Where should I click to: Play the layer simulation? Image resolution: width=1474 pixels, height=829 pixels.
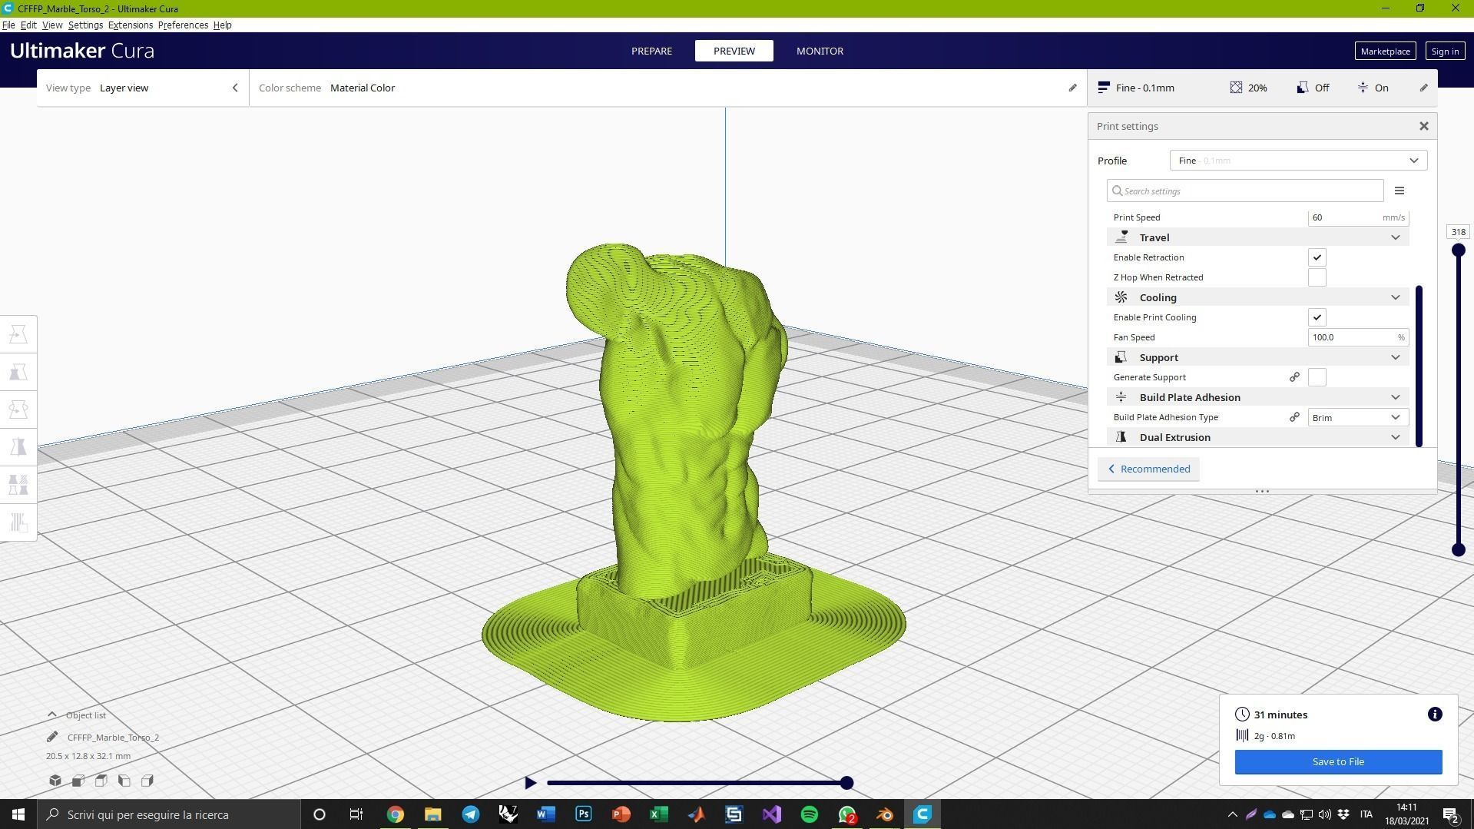530,783
